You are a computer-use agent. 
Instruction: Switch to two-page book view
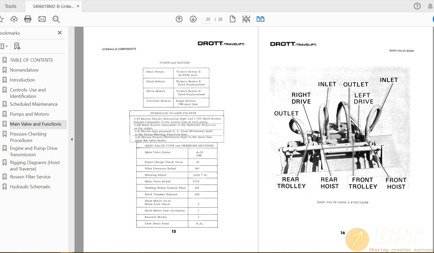[260, 19]
